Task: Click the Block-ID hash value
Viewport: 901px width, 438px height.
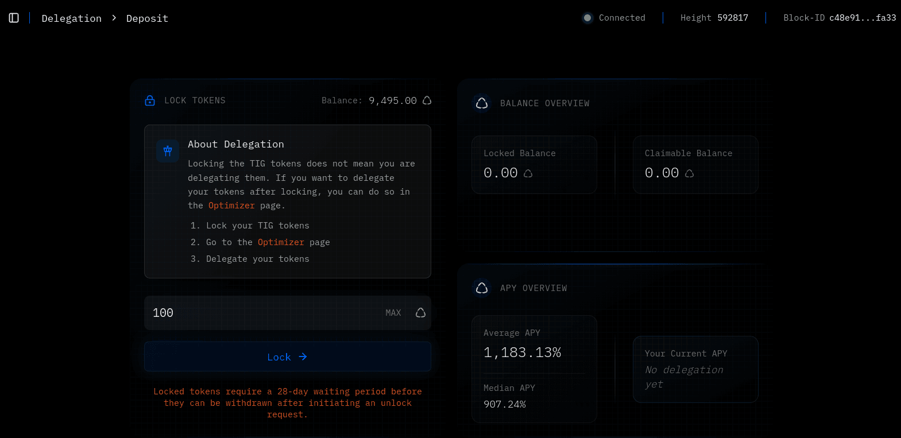Action: (x=862, y=18)
